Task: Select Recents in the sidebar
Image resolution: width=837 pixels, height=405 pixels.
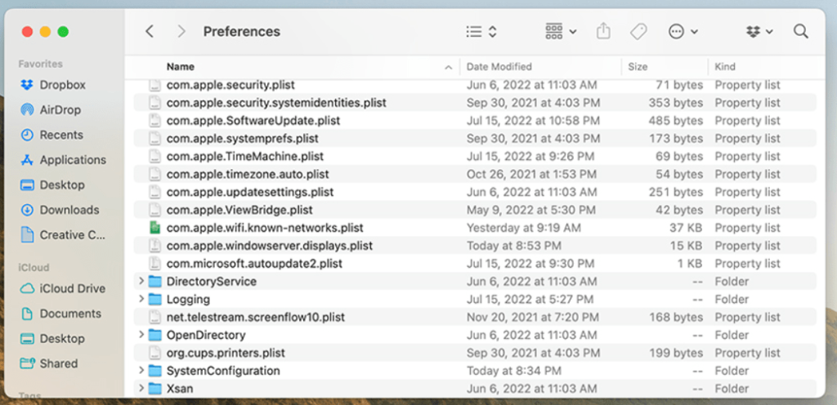Action: click(51, 135)
